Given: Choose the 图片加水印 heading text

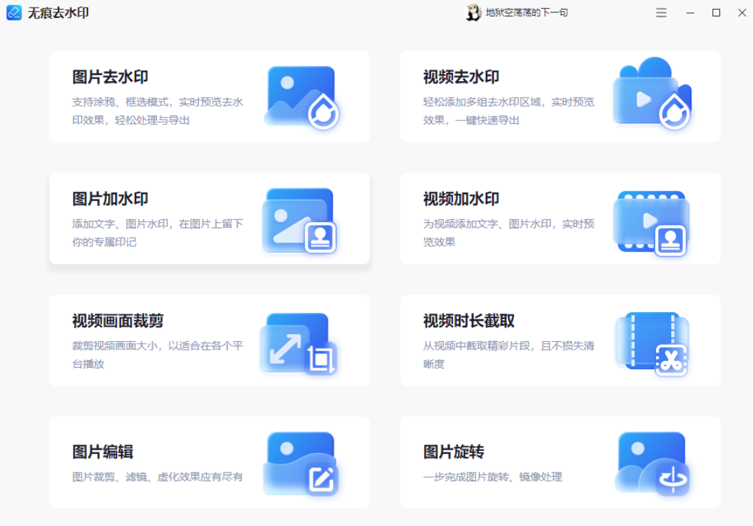Looking at the screenshot, I should tap(110, 199).
